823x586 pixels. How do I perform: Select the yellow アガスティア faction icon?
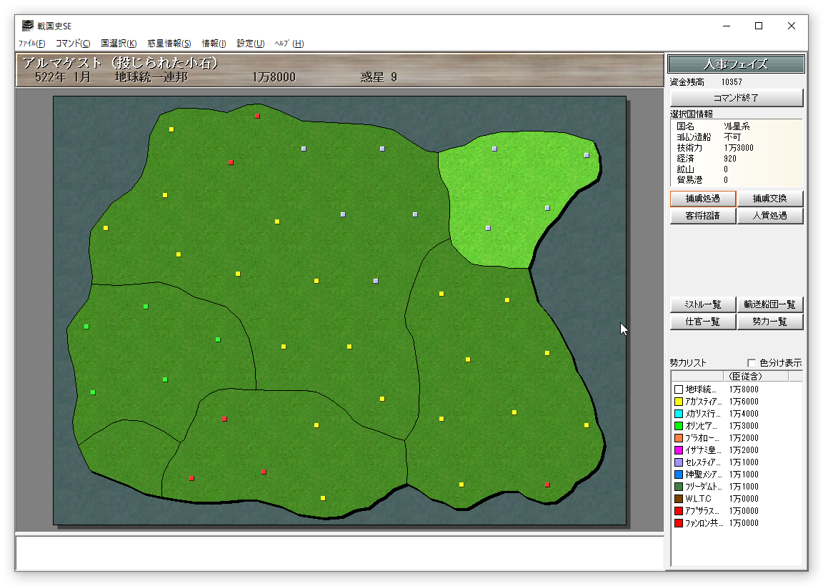[x=679, y=402]
